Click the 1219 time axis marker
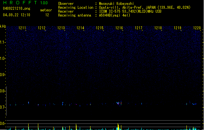204x130 pixels. [x=177, y=28]
